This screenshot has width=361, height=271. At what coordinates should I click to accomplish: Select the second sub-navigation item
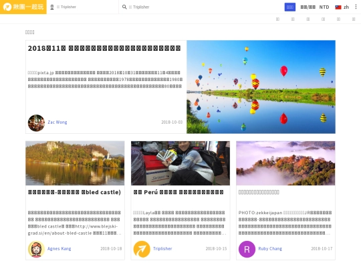[x=293, y=19]
